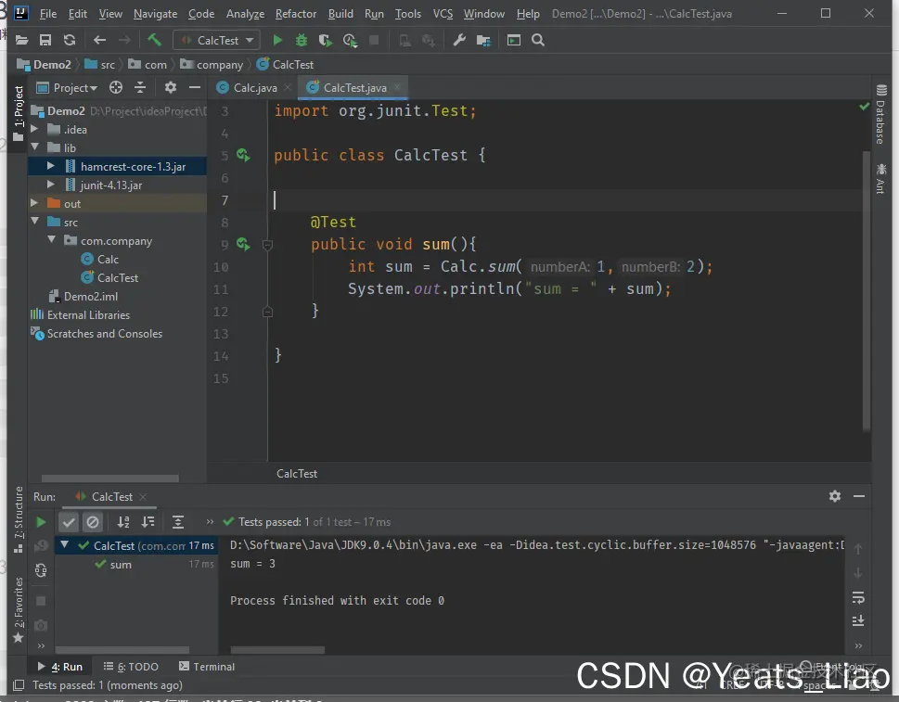Toggle the Favorites side tool window
The image size is (899, 702).
coord(19,610)
